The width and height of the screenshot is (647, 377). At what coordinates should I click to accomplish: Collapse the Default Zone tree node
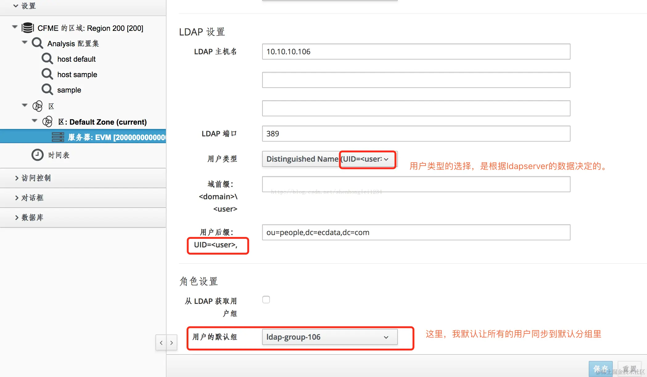[35, 121]
